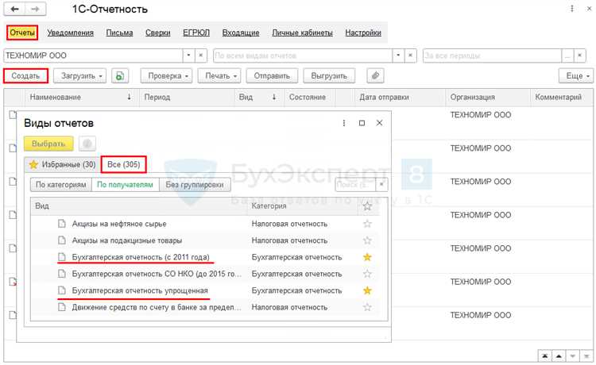
Task: Close the Виды отчетов dialog
Action: tap(379, 123)
